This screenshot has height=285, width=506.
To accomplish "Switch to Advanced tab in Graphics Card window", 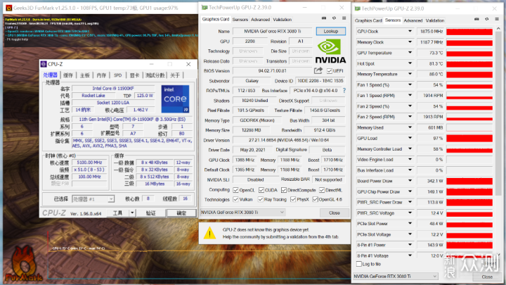I will (x=261, y=20).
